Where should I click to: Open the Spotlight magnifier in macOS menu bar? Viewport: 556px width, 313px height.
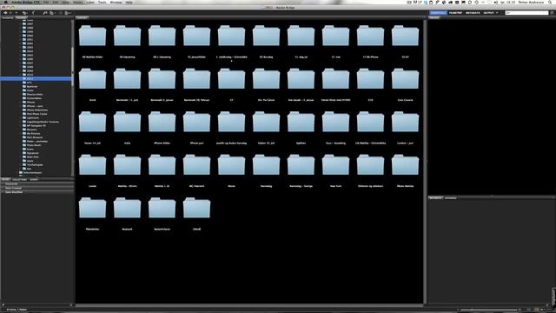pyautogui.click(x=551, y=2)
